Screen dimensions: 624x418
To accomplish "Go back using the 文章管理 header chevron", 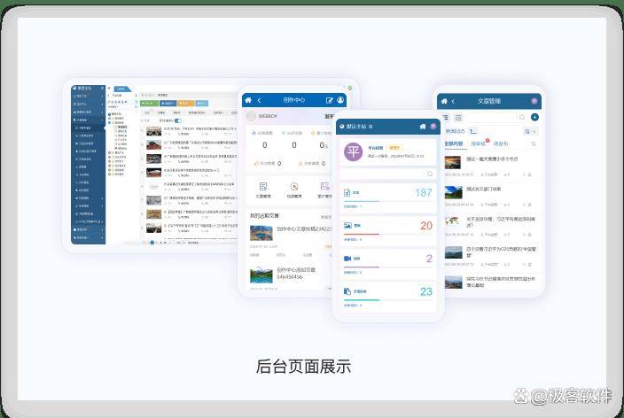I will click(453, 102).
